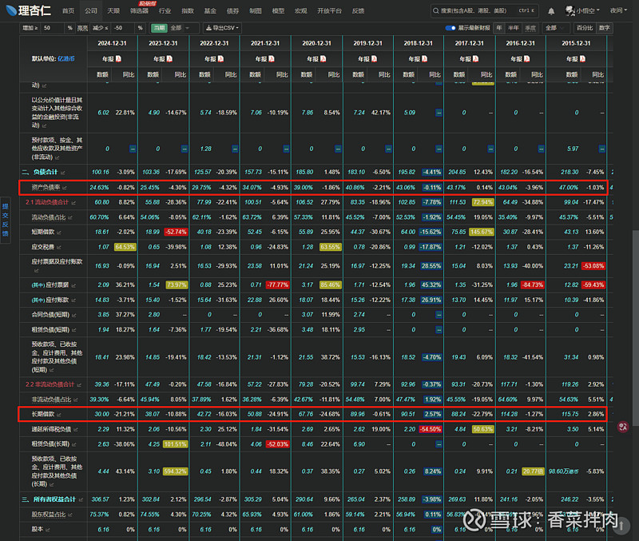This screenshot has height=541, width=639.
Task: Open the 2019-12-31 annual report PDF icon
Action: click(374, 59)
